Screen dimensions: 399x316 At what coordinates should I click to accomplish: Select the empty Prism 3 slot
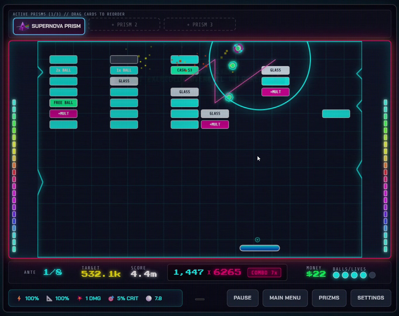(x=200, y=25)
